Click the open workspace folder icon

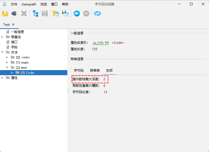coord(56,13)
